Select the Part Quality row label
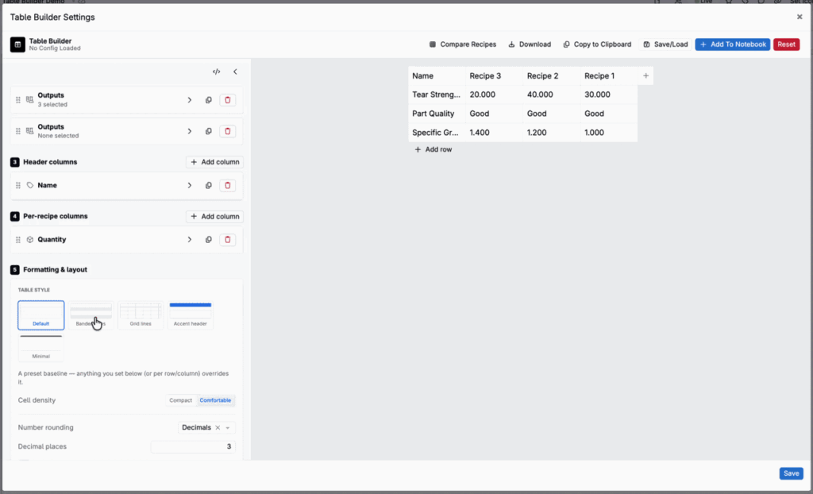This screenshot has width=813, height=494. point(437,114)
